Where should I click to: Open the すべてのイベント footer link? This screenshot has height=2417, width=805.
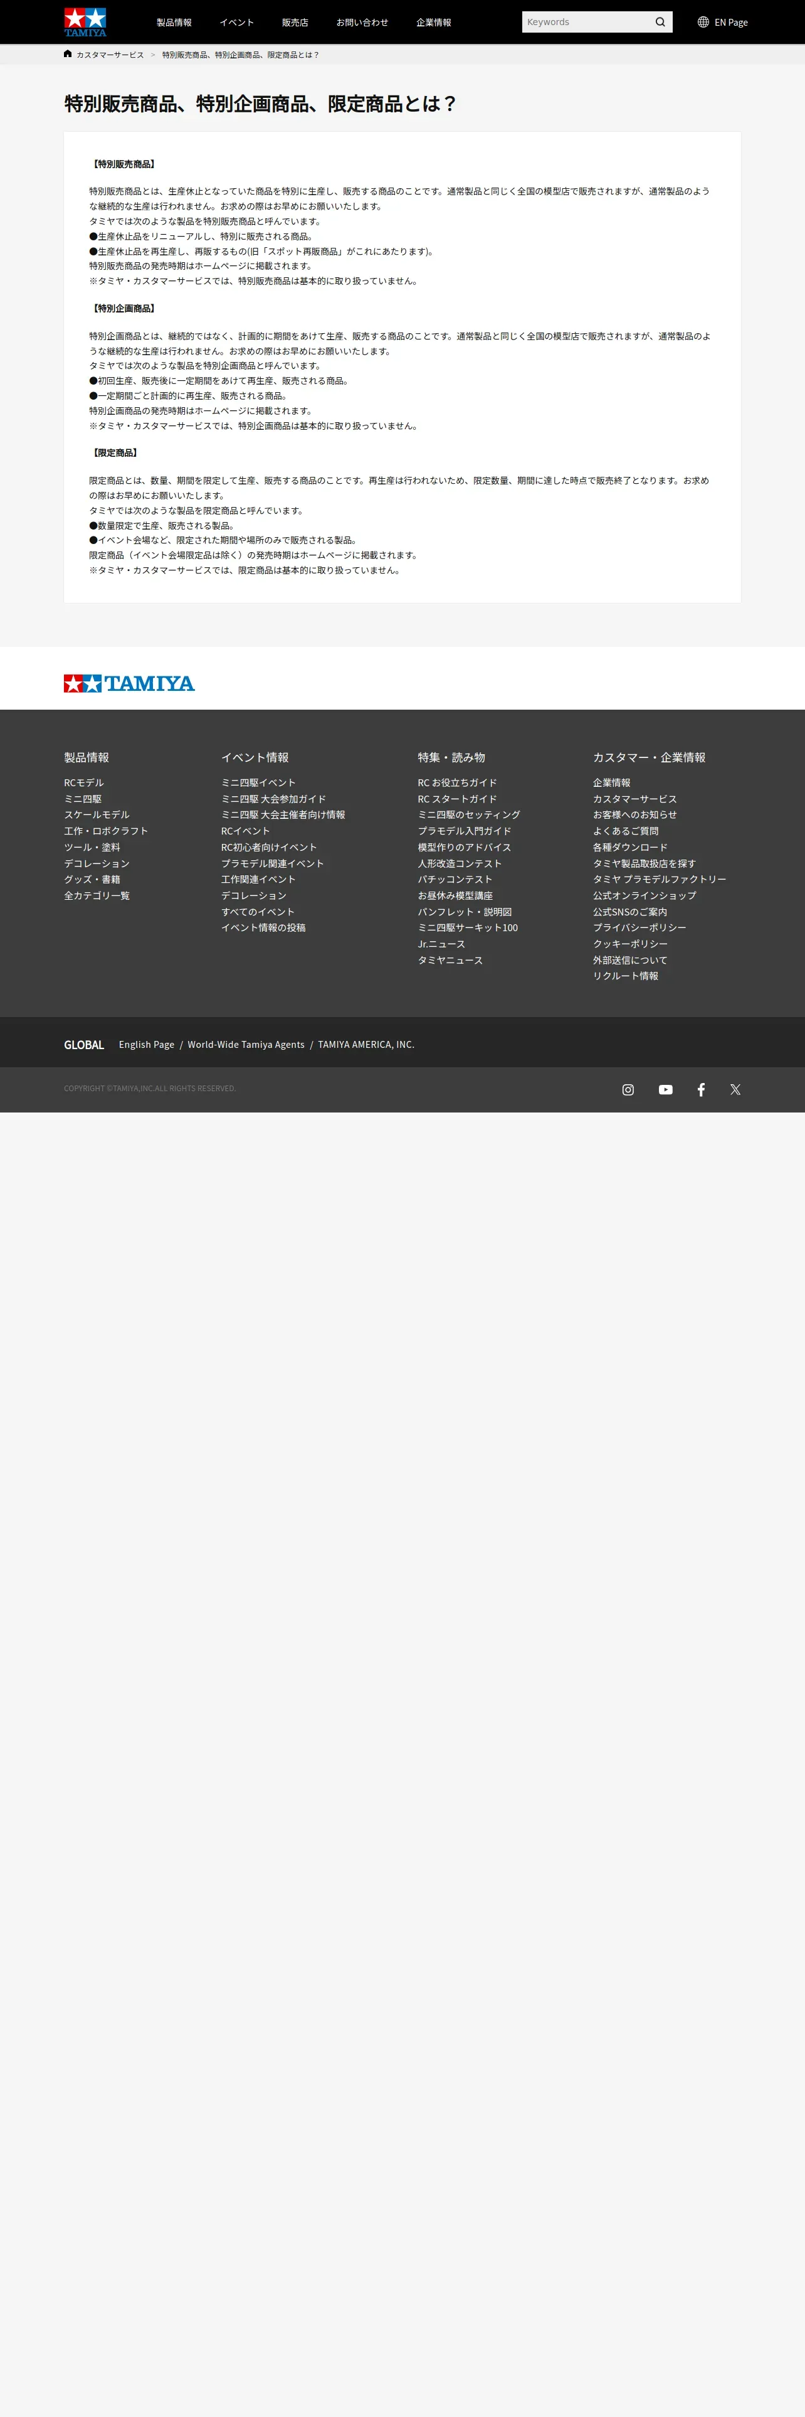[x=258, y=911]
